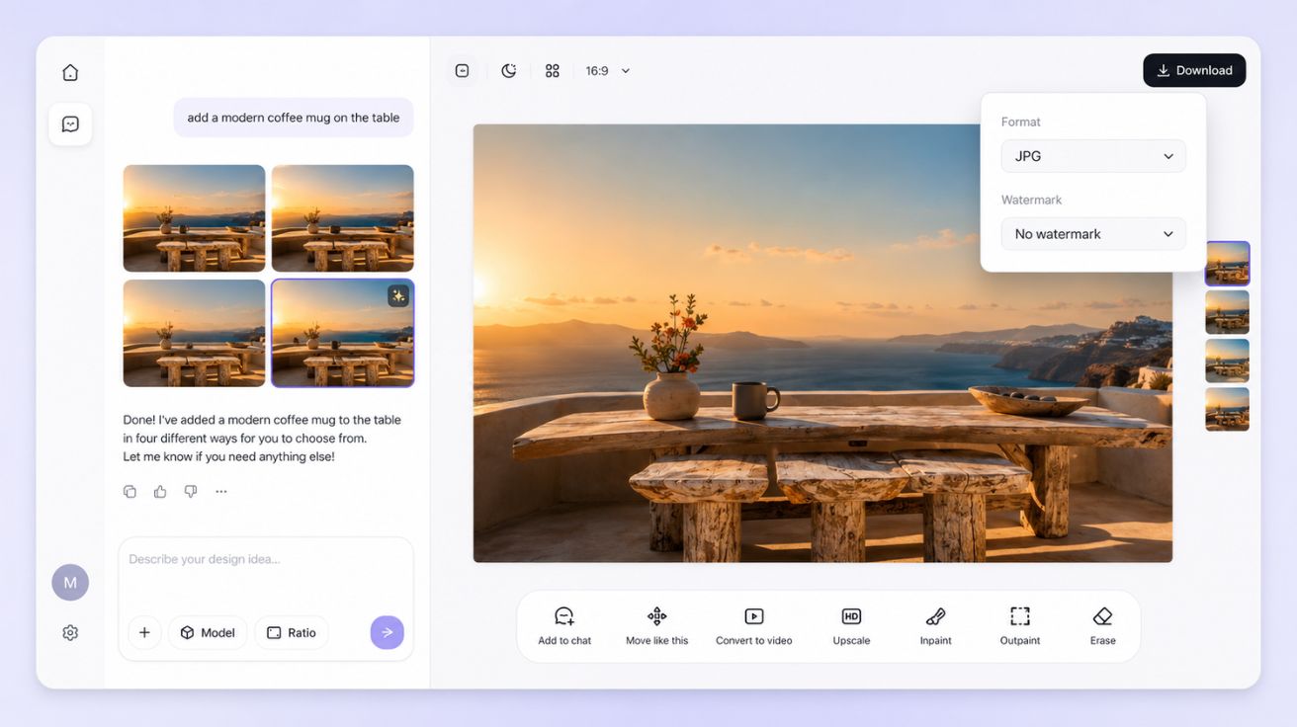
Task: Click the plus attach button
Action: (144, 632)
